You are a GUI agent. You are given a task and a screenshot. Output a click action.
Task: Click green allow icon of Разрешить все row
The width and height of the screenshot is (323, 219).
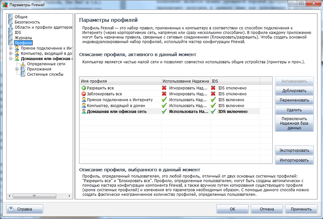[84, 88]
